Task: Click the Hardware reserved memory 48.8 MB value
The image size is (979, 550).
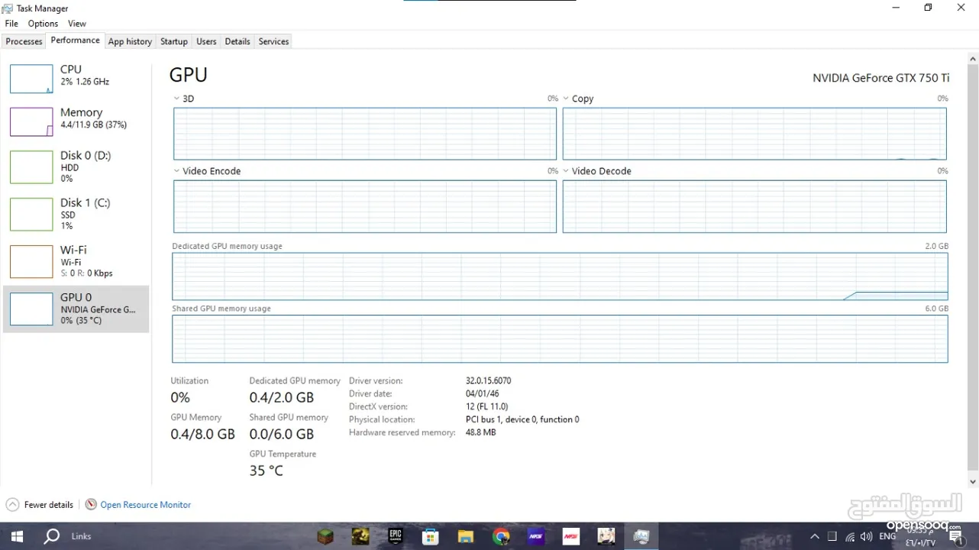Action: click(x=480, y=432)
